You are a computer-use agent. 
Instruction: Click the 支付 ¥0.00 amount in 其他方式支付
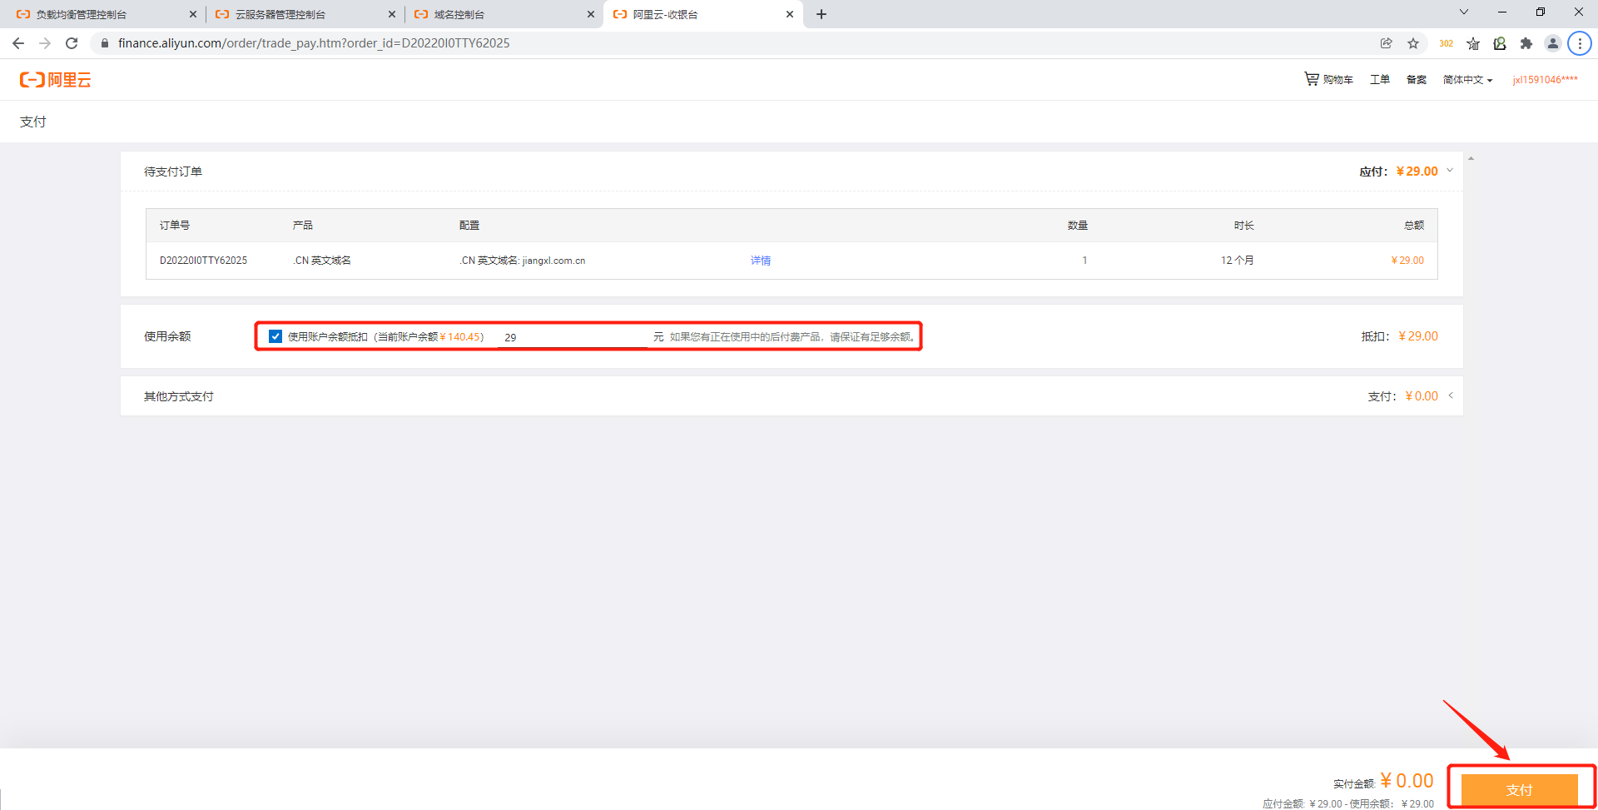[x=1422, y=396]
